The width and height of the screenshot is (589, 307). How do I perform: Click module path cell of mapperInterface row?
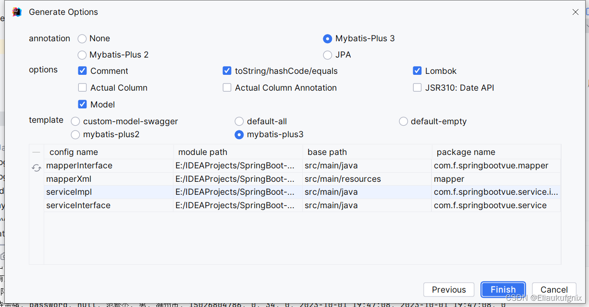coord(238,165)
